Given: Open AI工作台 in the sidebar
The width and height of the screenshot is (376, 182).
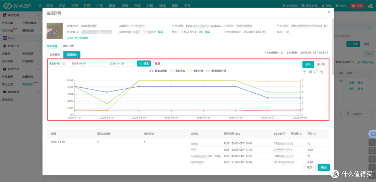Looking at the screenshot, I should click(7, 31).
